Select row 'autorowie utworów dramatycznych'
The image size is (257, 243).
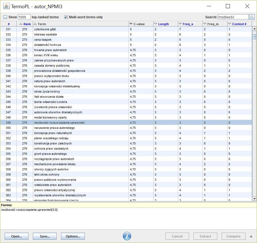(126, 112)
